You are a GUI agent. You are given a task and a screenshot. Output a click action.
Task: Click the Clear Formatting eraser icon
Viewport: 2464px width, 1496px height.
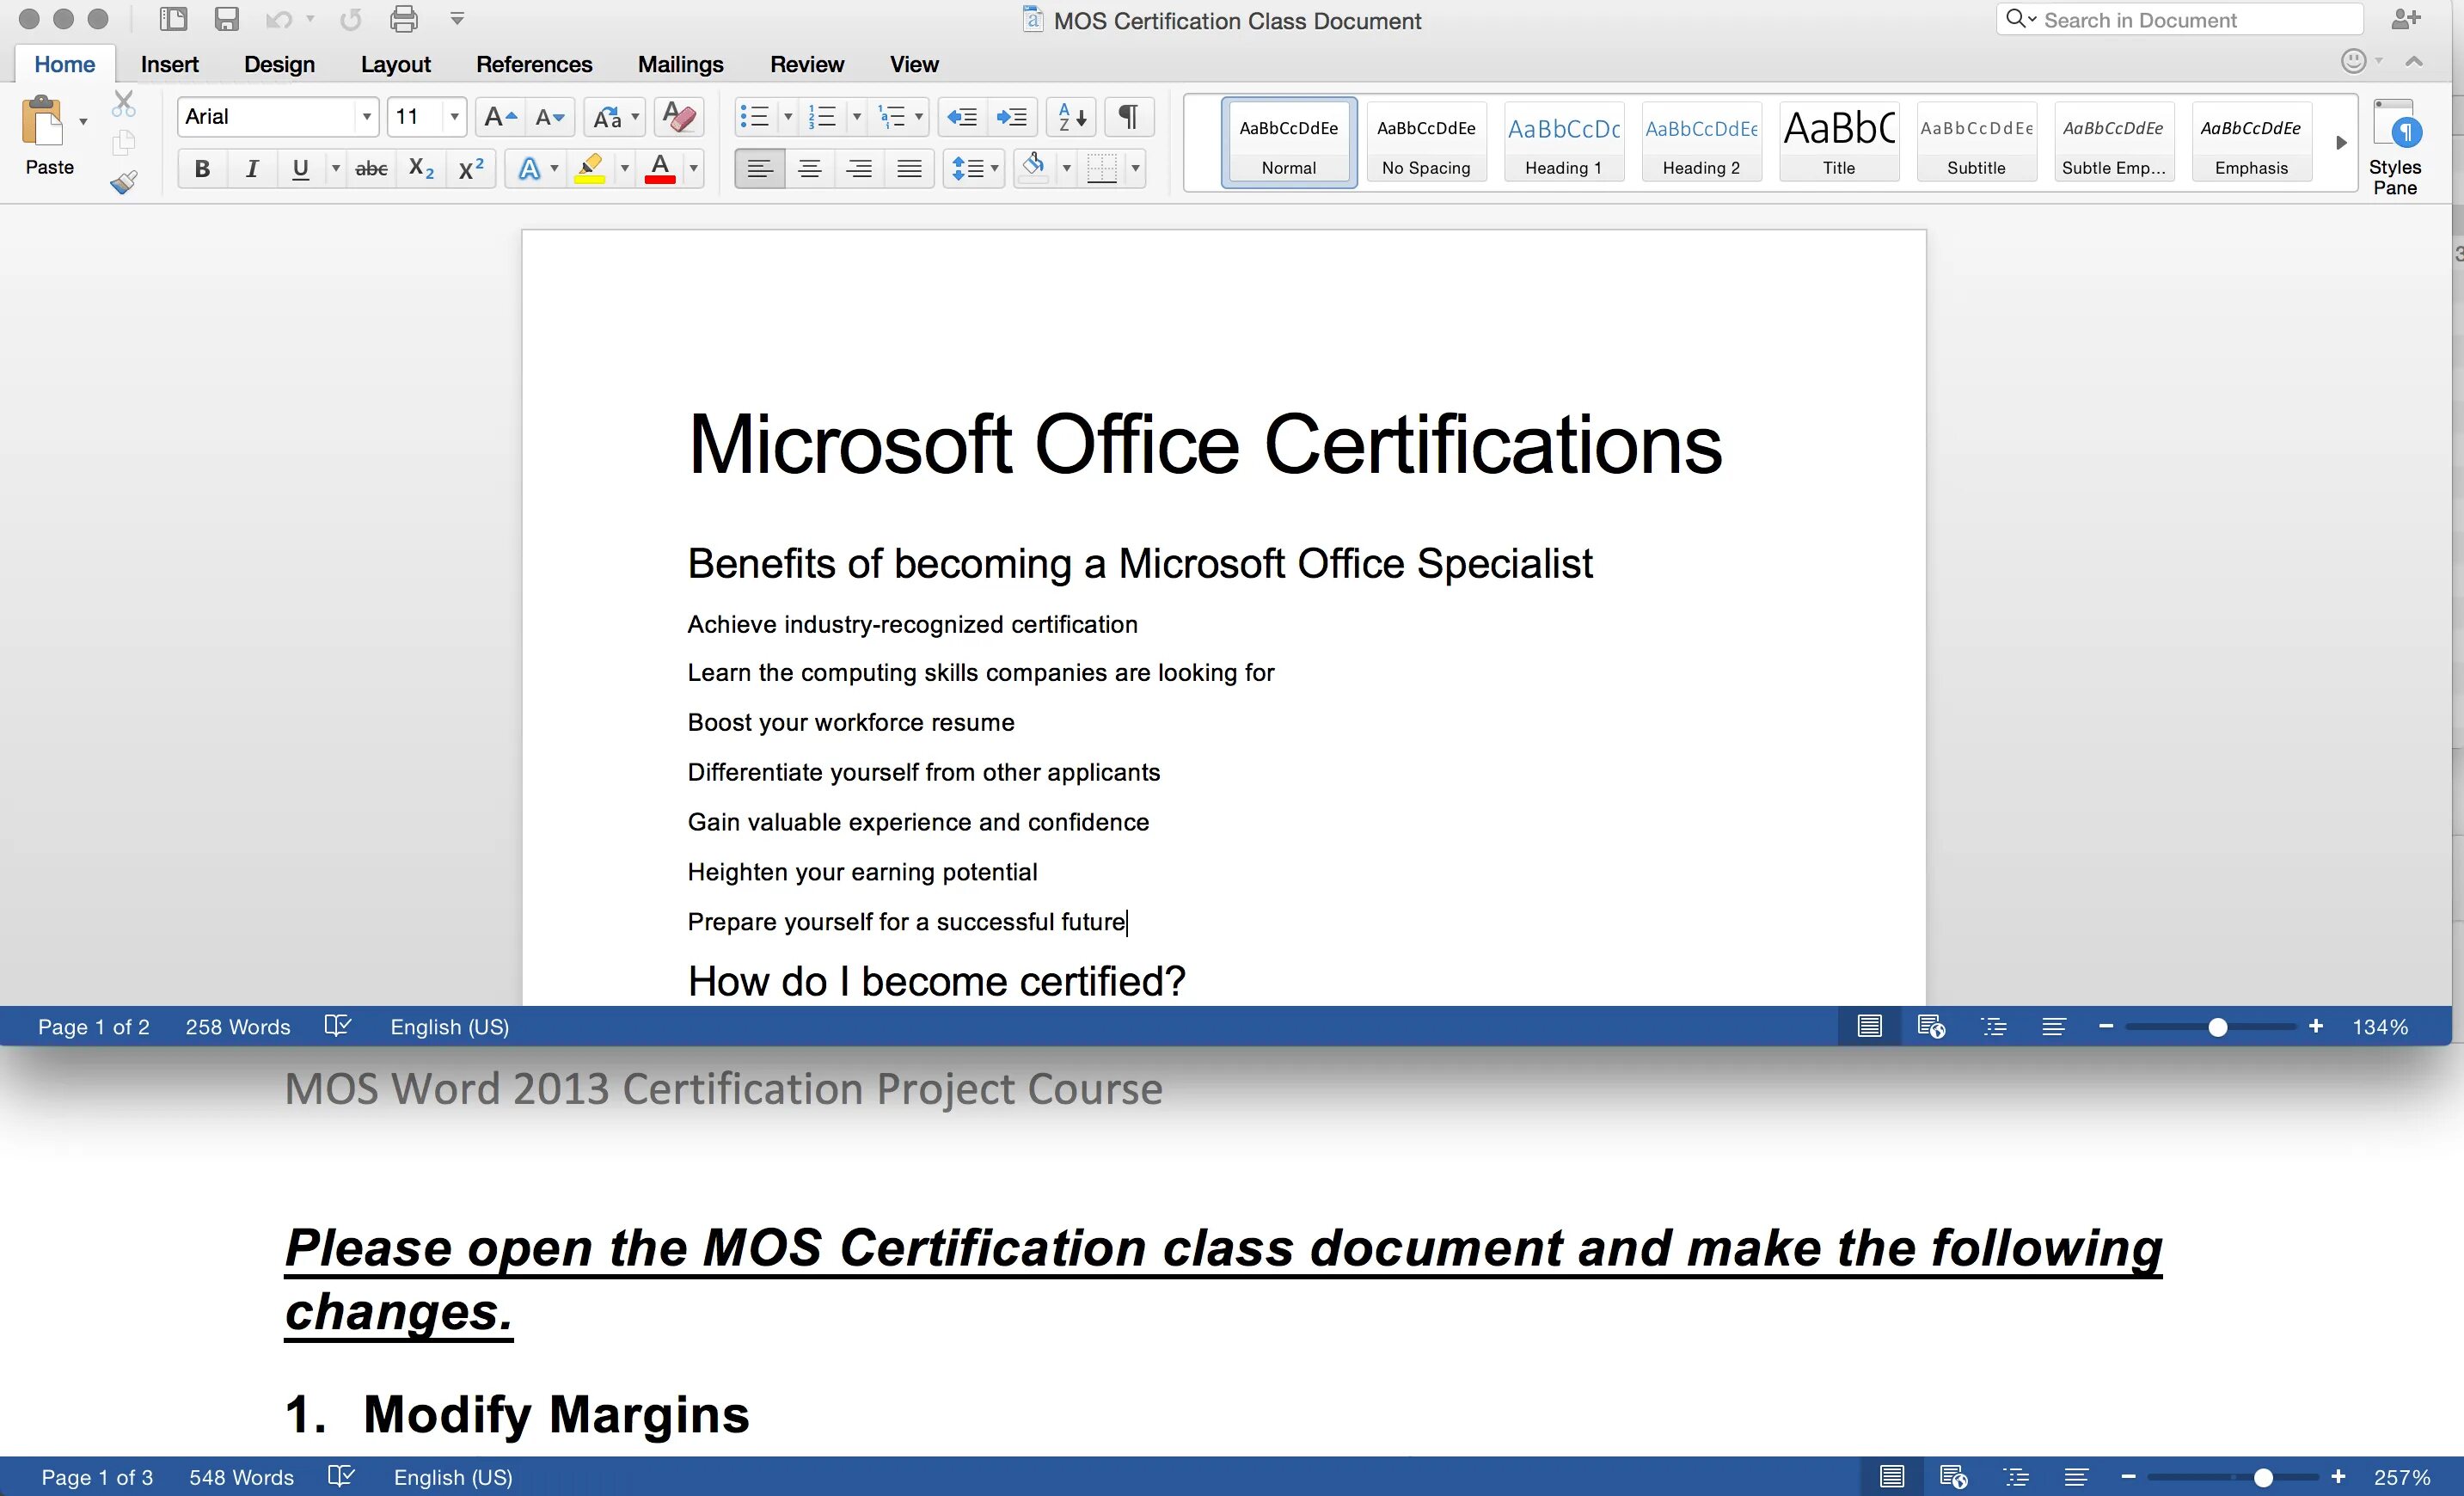coord(679,117)
